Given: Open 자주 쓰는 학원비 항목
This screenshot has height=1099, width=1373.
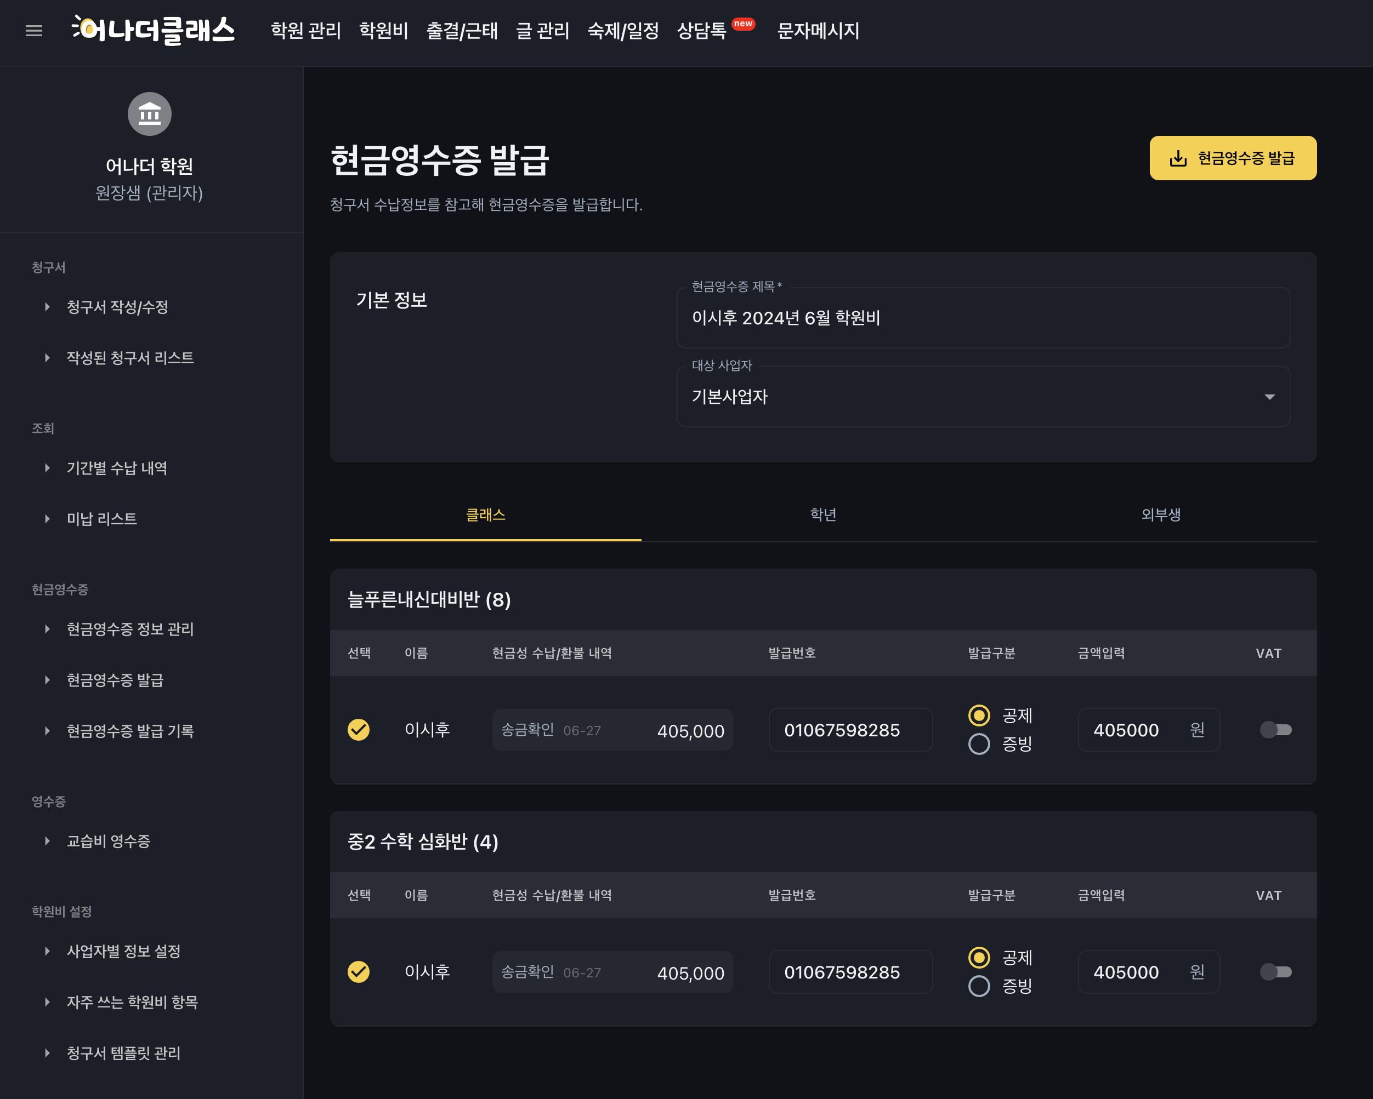Looking at the screenshot, I should click(132, 1001).
